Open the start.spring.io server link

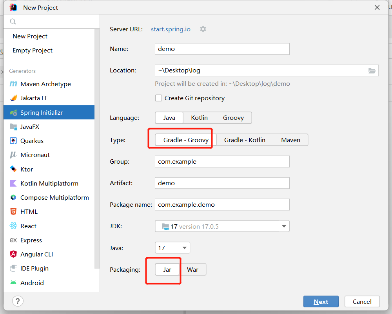click(171, 29)
